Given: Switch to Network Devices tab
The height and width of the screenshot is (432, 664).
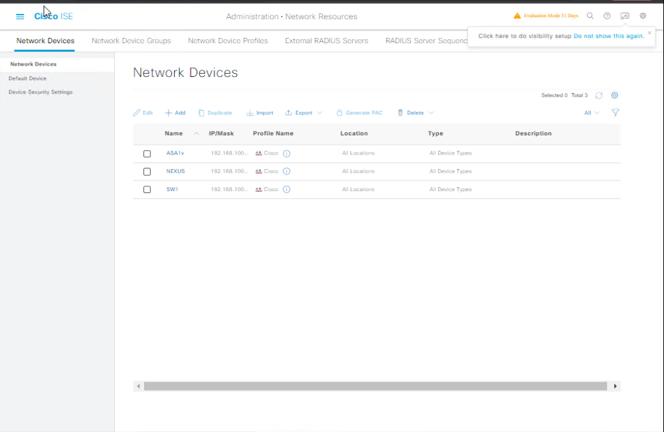Looking at the screenshot, I should pyautogui.click(x=45, y=40).
